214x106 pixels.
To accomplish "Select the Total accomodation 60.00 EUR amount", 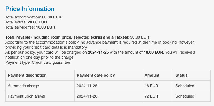I will tap(52, 17).
